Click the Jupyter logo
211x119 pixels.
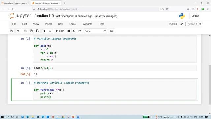pos(20,16)
